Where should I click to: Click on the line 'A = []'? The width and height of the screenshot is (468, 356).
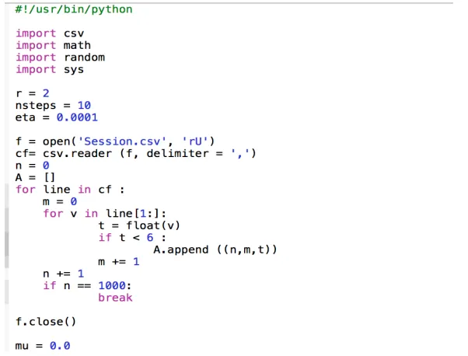coord(35,177)
